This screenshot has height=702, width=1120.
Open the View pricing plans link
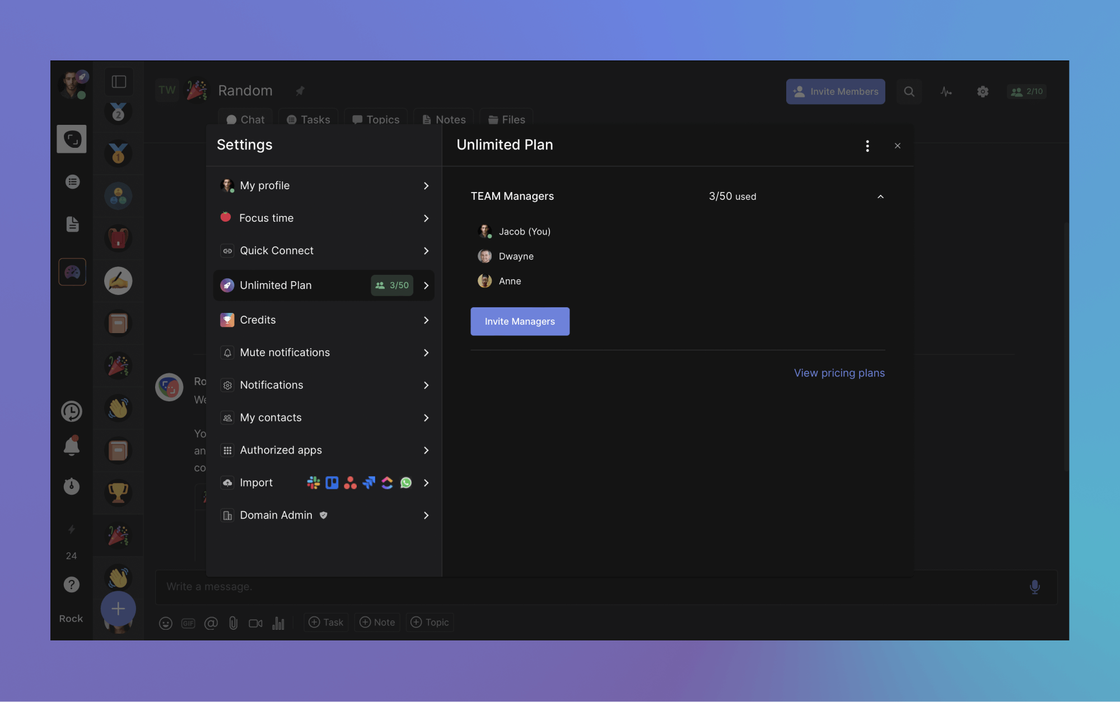(x=839, y=373)
